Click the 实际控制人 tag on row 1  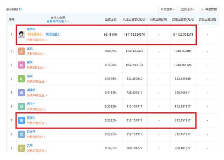[x=35, y=34]
